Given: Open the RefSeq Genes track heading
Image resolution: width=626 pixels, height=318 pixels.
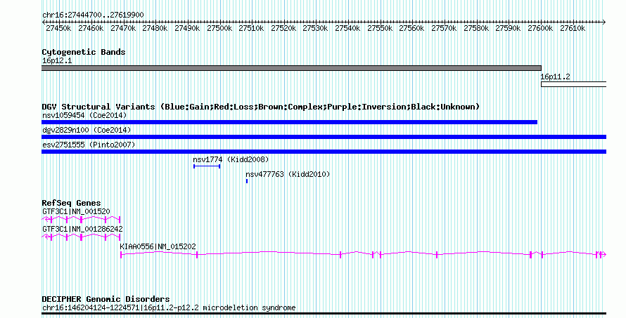Looking at the screenshot, I should click(71, 203).
